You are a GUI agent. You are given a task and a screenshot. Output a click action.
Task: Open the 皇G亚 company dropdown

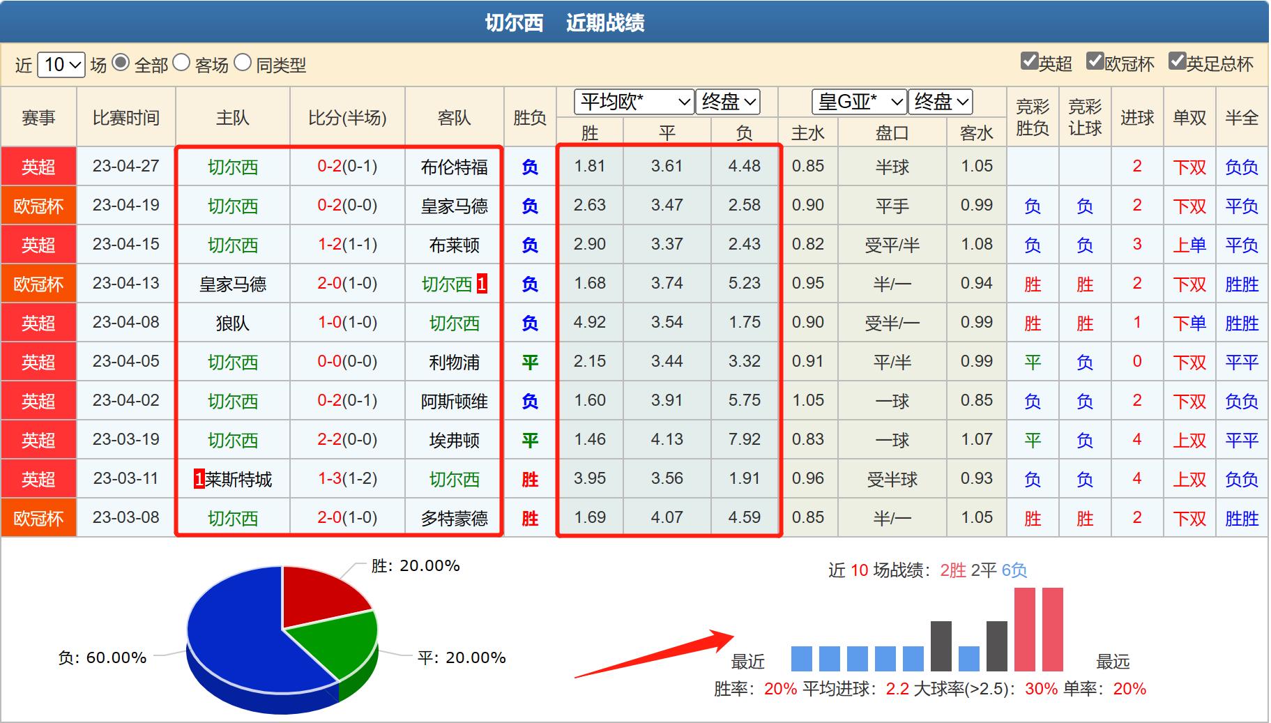pyautogui.click(x=859, y=102)
